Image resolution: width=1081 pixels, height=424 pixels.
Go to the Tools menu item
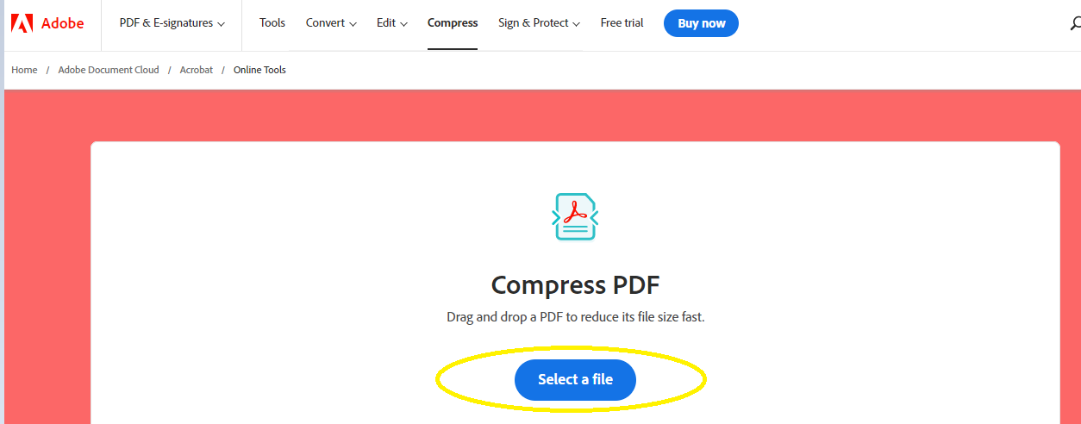click(272, 23)
